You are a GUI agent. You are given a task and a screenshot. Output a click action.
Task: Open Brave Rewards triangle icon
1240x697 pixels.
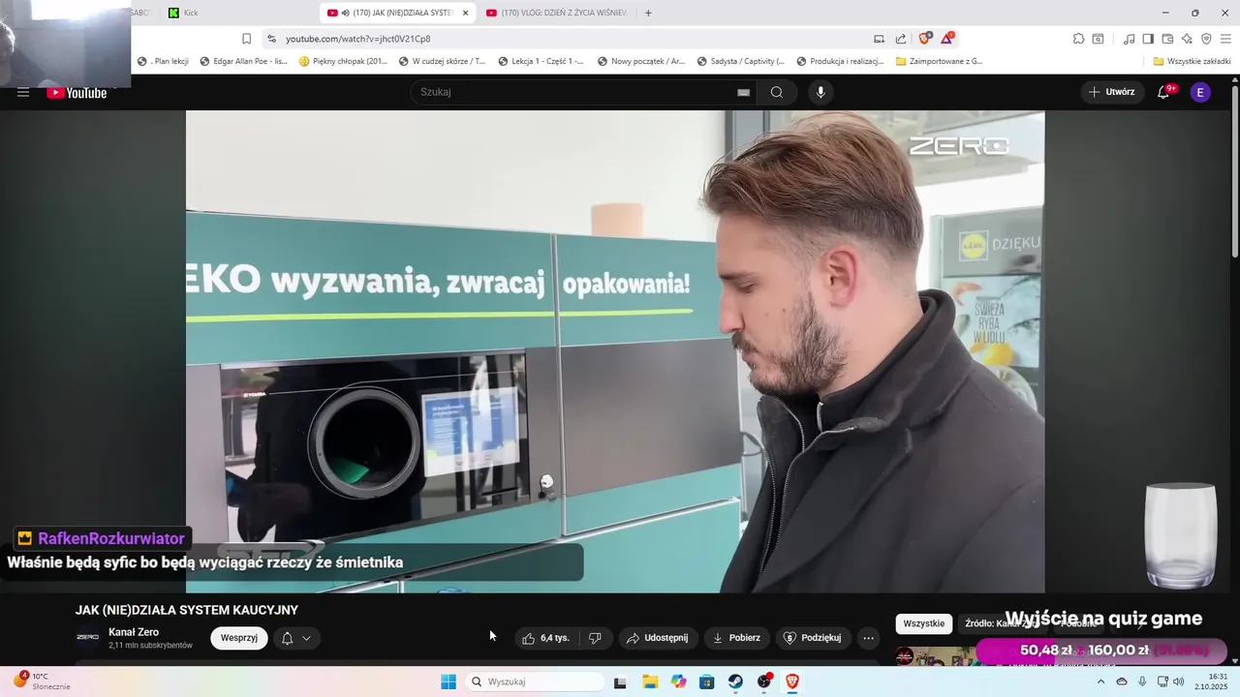(x=947, y=39)
